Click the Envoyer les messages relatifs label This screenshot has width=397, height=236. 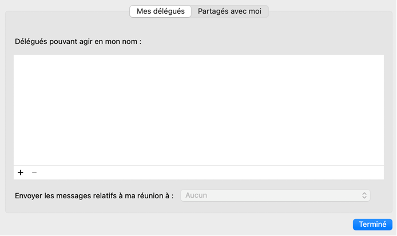point(94,196)
